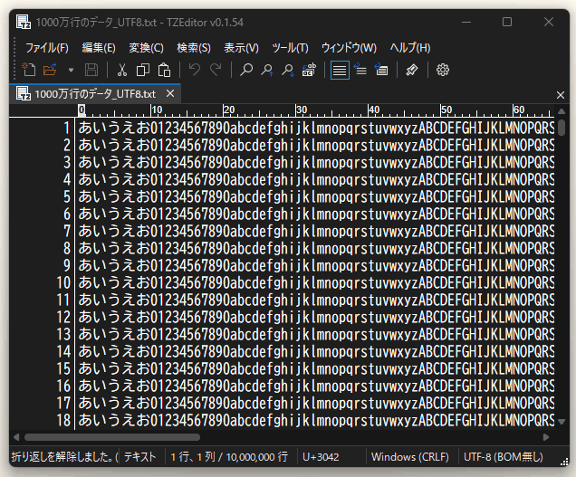Viewport: 576px width, 477px height.
Task: Toggle the no-wrap mode button
Action: click(x=340, y=70)
